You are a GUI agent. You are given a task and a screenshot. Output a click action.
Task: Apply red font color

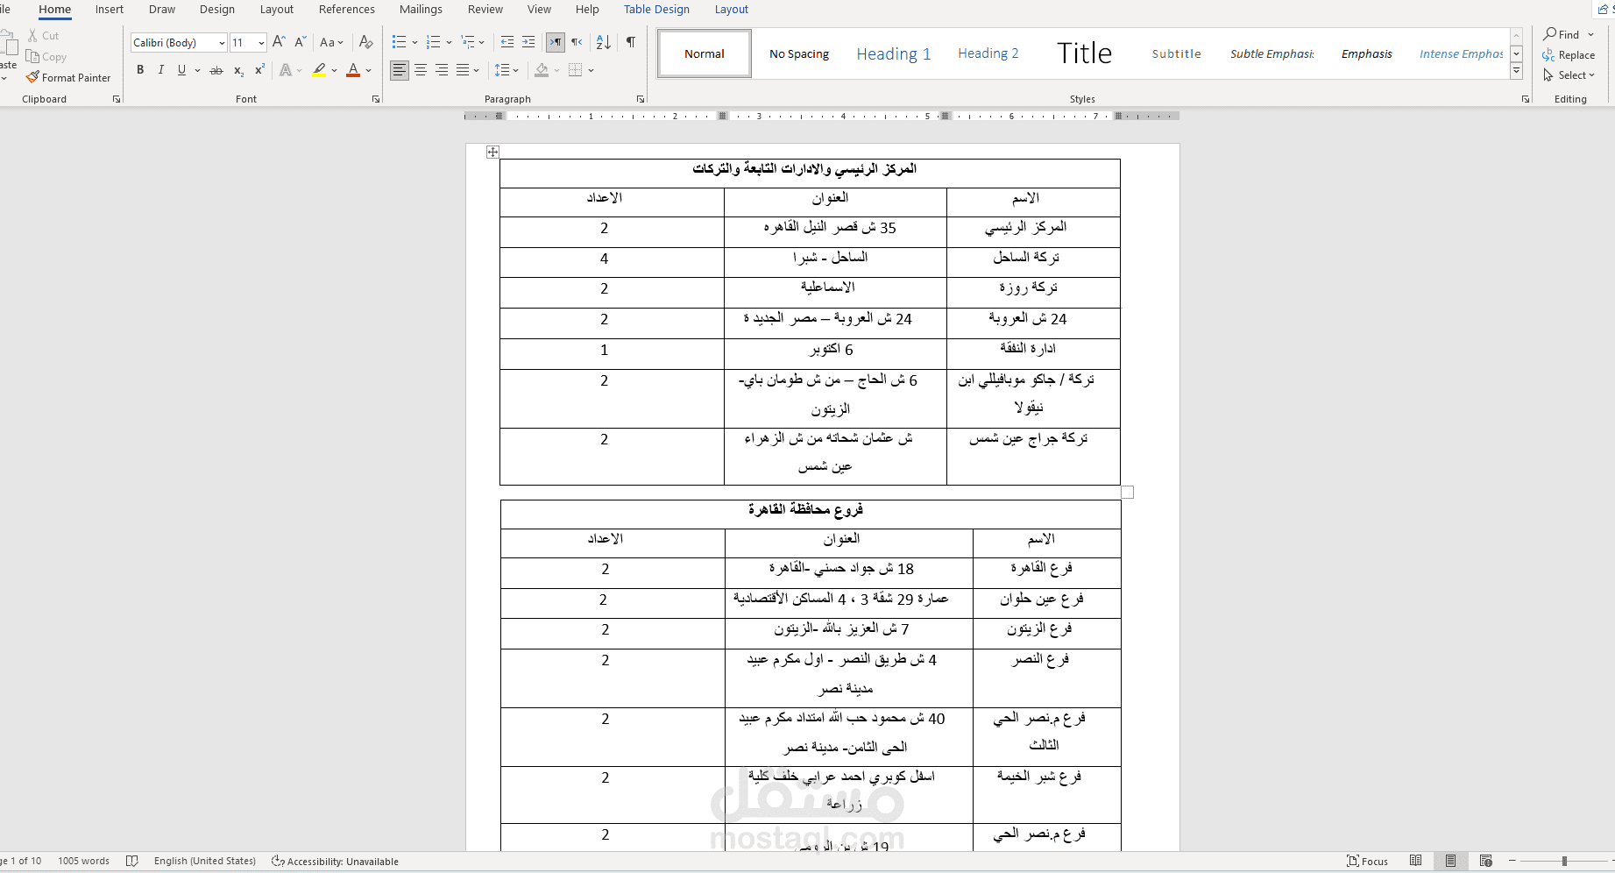point(353,70)
